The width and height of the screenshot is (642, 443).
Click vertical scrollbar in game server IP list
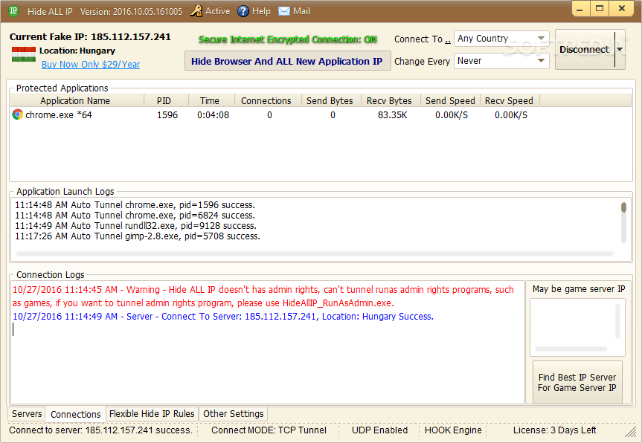(617, 322)
